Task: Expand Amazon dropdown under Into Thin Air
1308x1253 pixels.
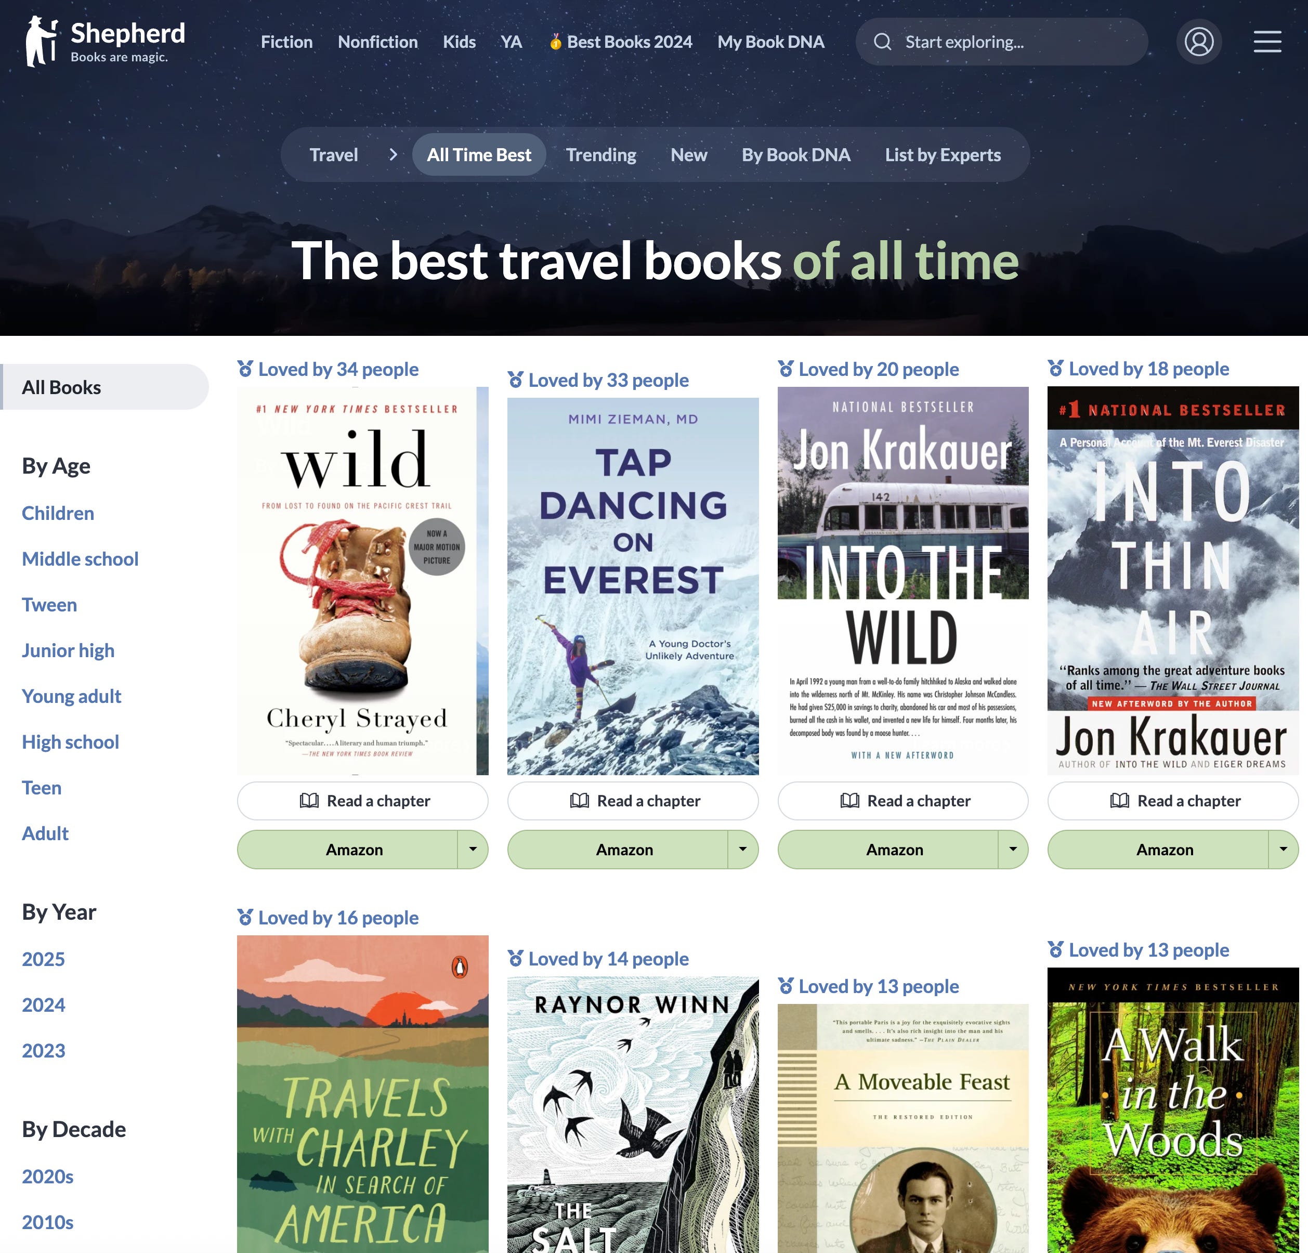Action: 1283,849
